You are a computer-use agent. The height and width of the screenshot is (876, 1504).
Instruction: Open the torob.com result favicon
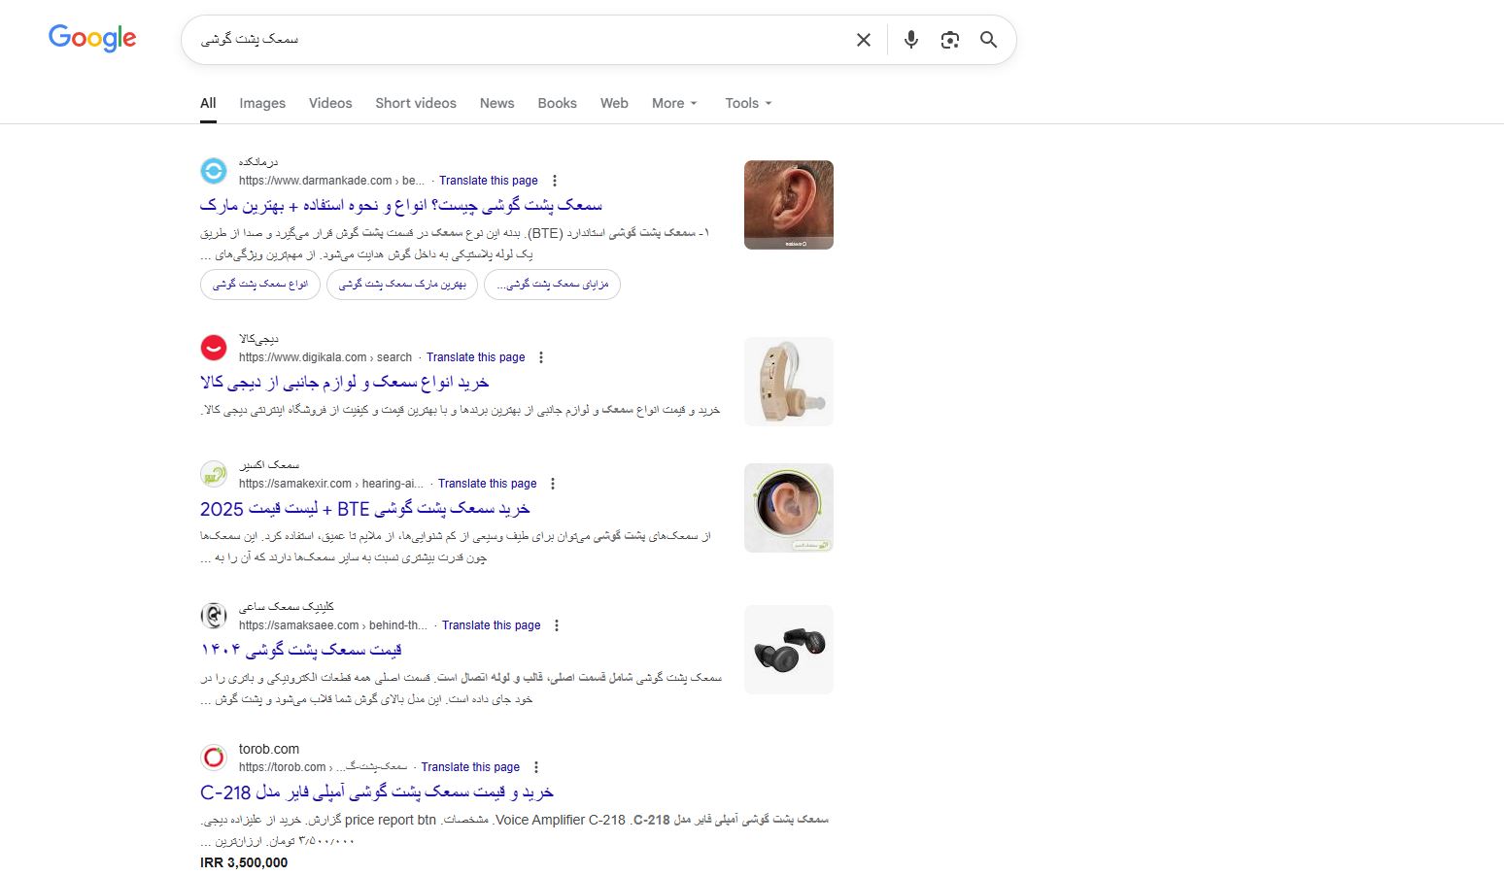214,758
